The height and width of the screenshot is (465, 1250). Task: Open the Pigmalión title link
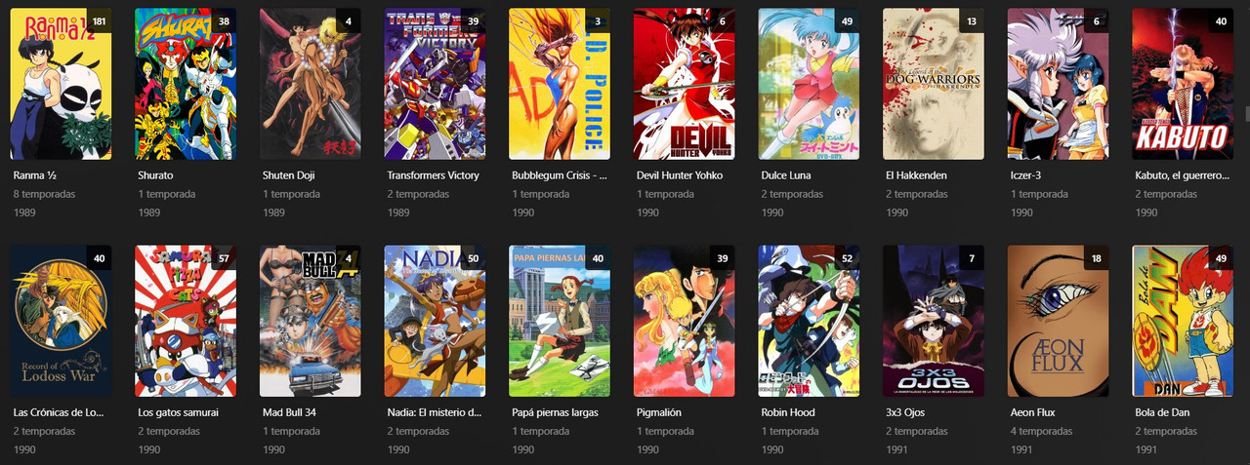[659, 412]
